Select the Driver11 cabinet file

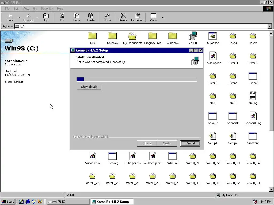[233, 58]
